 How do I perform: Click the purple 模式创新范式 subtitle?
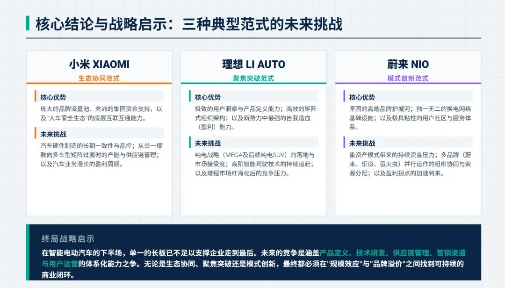tap(408, 78)
